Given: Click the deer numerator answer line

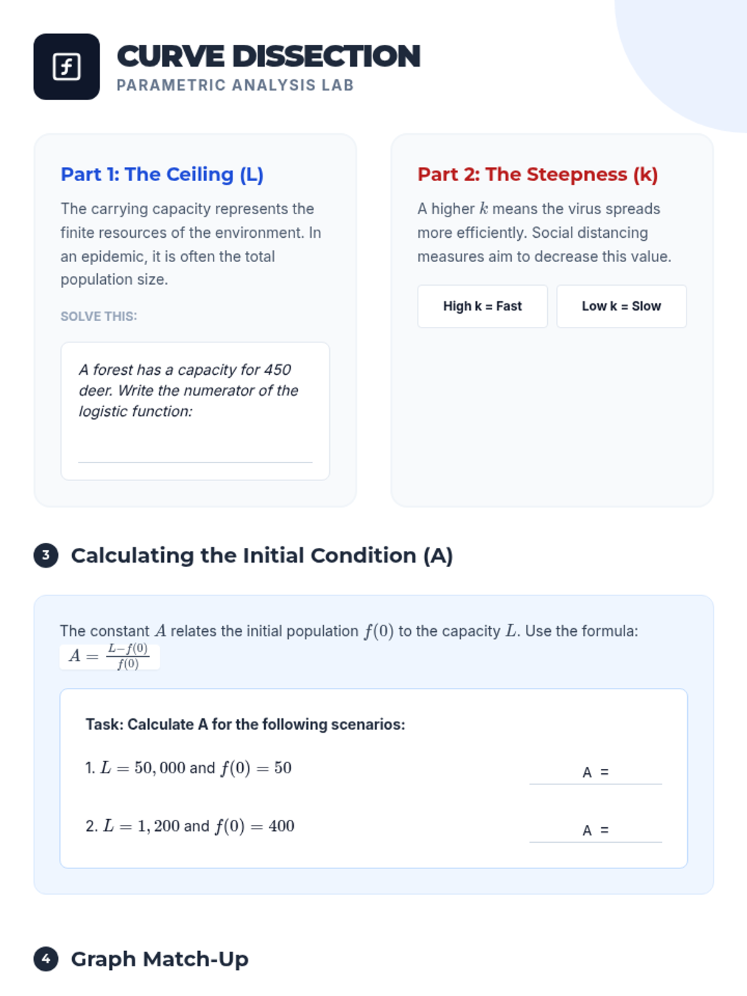Looking at the screenshot, I should click(x=195, y=454).
